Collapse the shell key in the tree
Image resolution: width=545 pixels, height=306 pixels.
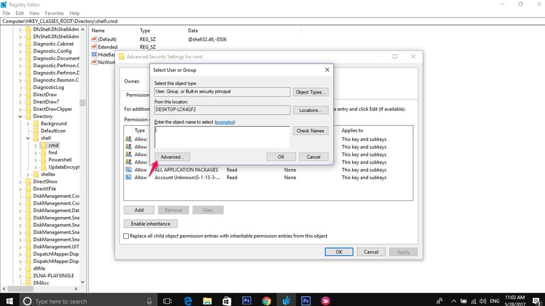pyautogui.click(x=28, y=138)
